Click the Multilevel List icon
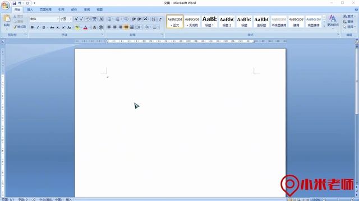Screen dimensions: 359x201 [x=126, y=19]
